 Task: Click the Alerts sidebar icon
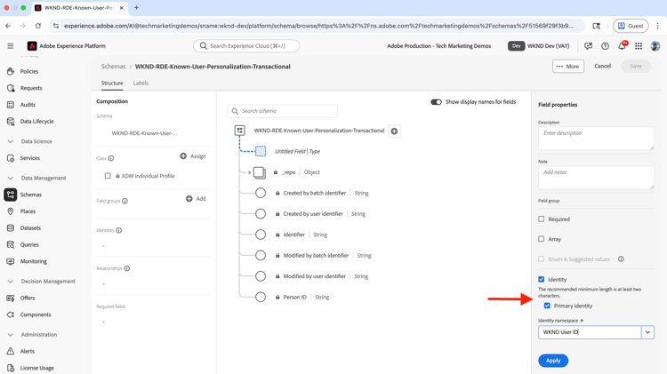pyautogui.click(x=11, y=351)
